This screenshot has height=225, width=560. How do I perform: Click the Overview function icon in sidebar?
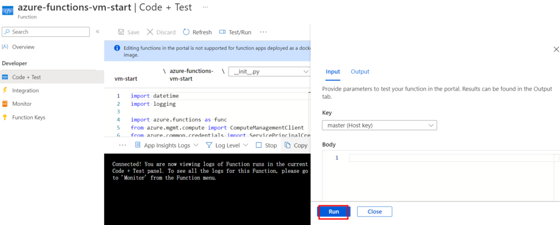pos(5,47)
